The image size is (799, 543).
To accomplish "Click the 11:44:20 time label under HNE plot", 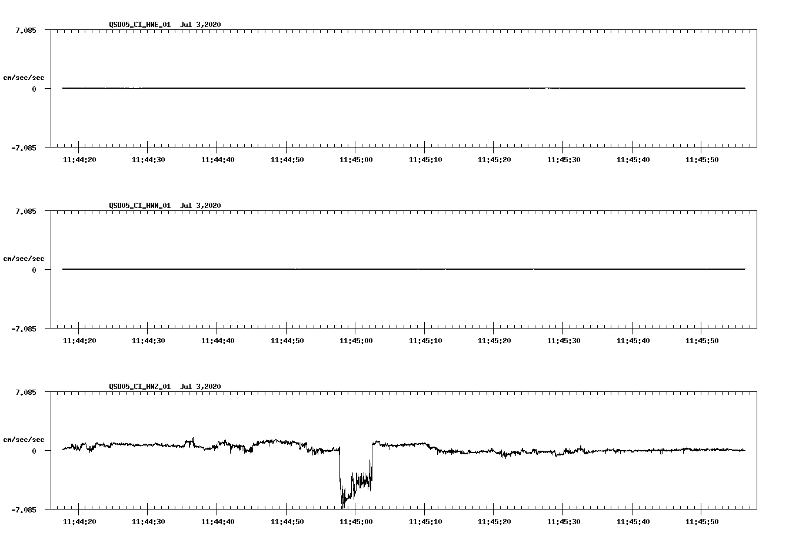I will pos(79,160).
